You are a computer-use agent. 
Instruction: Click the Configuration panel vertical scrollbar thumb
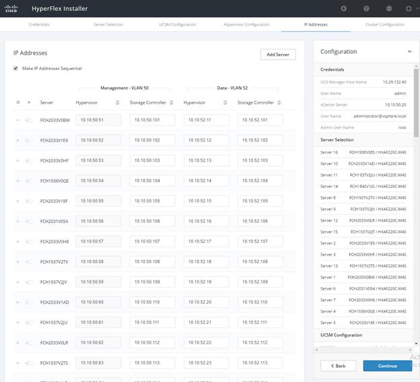coord(416,103)
